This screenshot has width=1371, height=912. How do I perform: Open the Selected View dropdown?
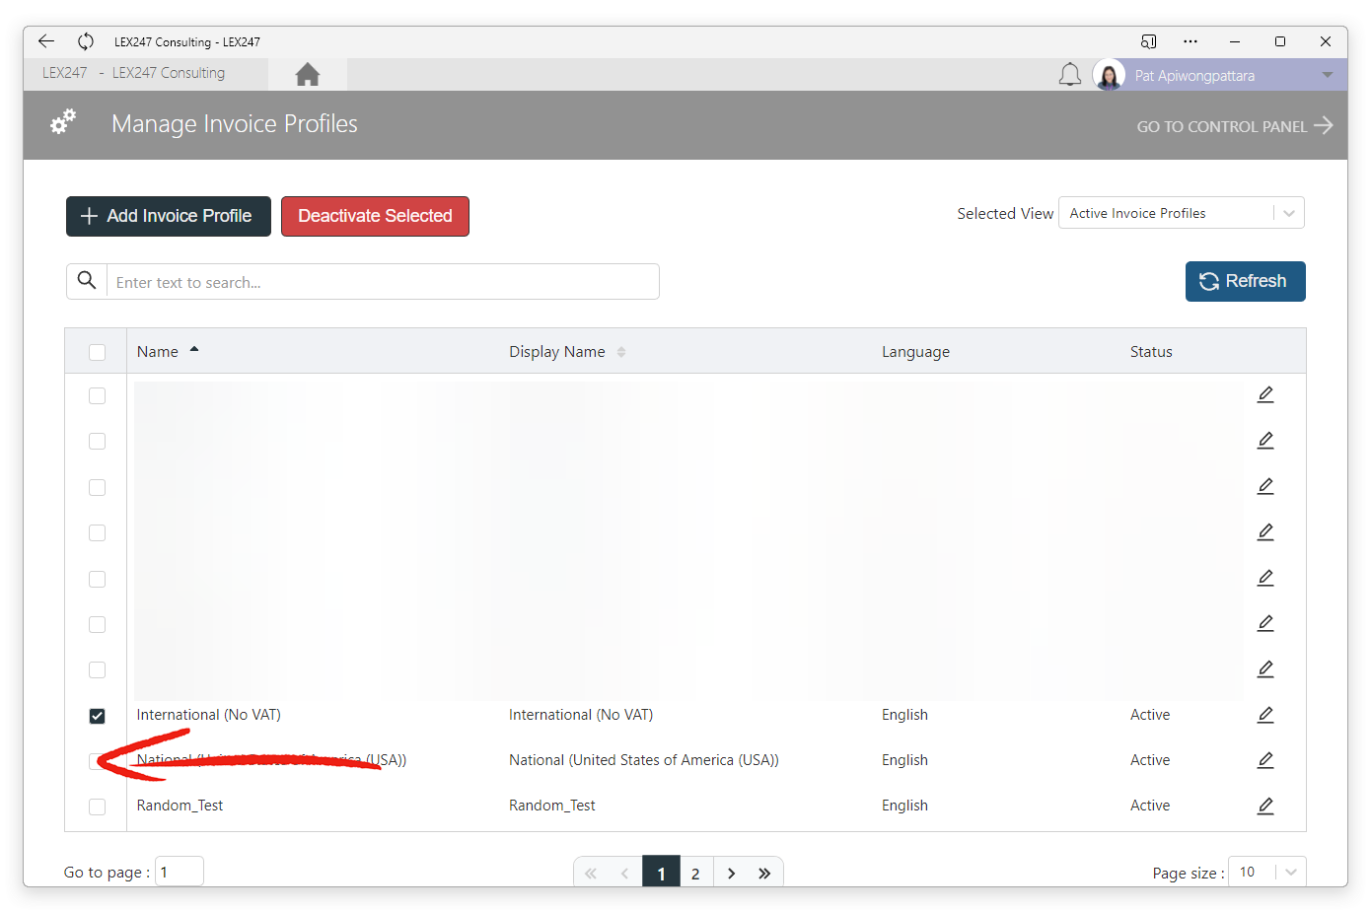coord(1182,213)
